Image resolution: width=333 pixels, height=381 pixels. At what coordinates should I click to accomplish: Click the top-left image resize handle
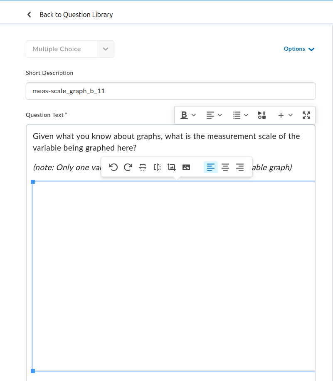pos(33,182)
